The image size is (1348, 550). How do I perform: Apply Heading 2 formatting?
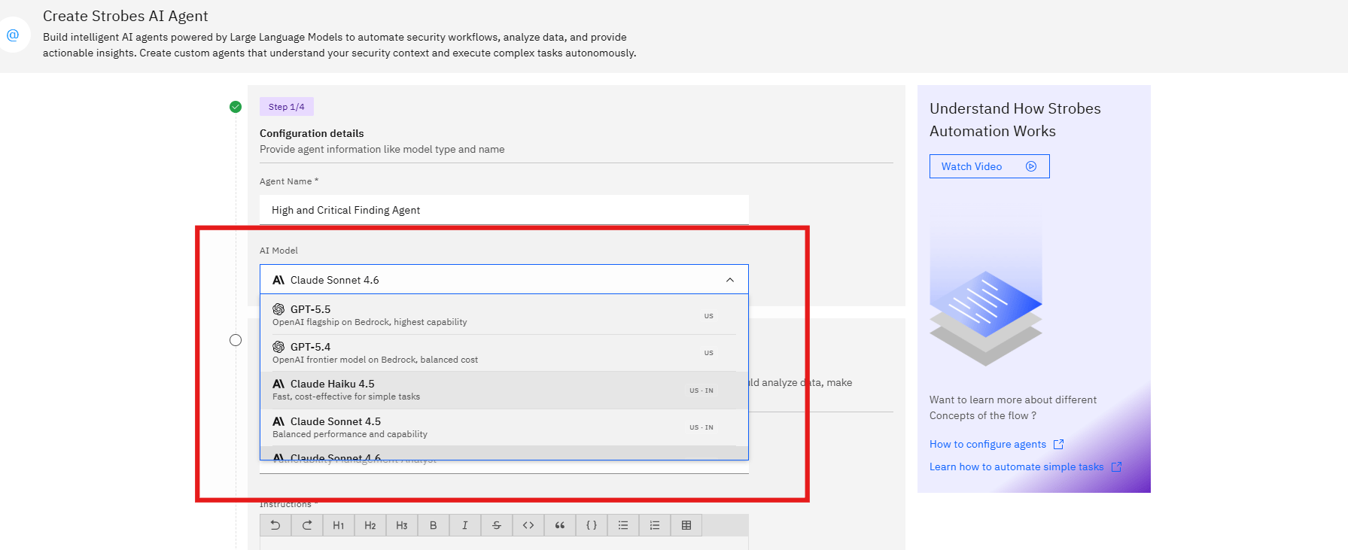click(370, 525)
